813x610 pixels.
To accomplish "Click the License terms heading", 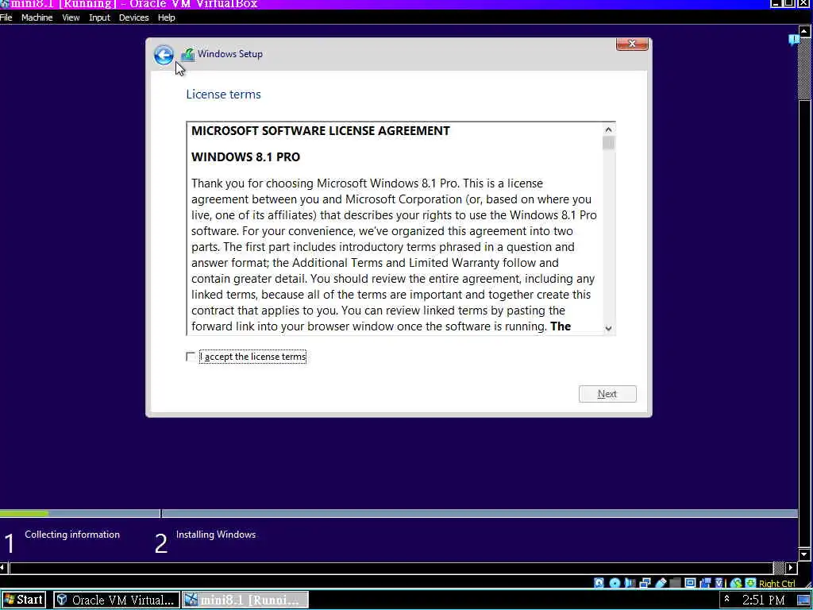I will click(x=223, y=95).
